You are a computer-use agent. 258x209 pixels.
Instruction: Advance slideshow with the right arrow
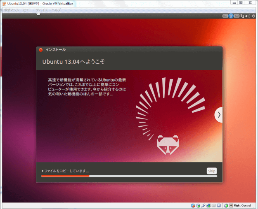point(219,115)
